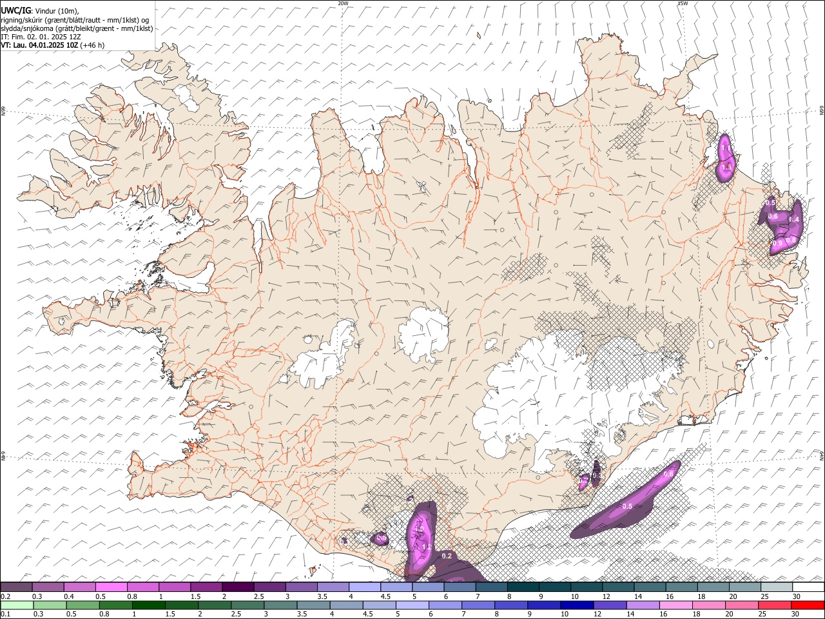Click the pale mint 0.1 rain swatch
The height and width of the screenshot is (619, 825).
click(x=17, y=605)
